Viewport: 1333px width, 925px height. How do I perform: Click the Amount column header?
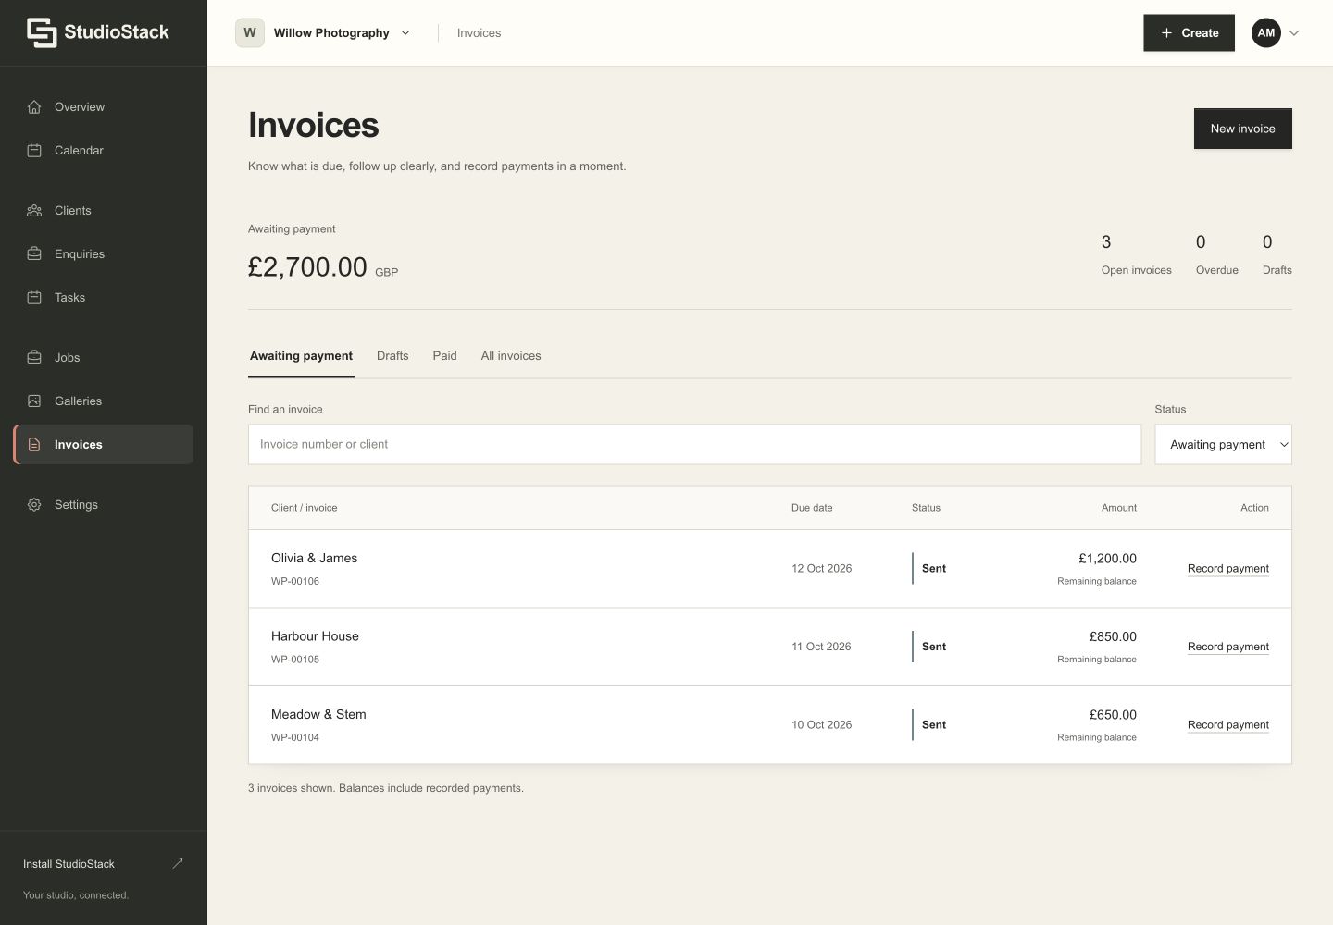[x=1118, y=508]
